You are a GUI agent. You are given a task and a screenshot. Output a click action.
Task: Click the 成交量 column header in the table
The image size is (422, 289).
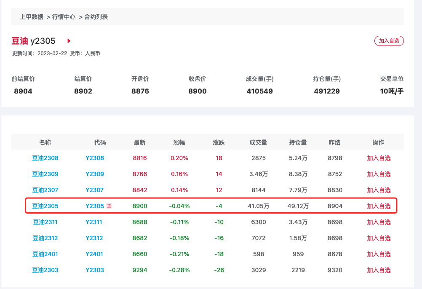pos(258,142)
